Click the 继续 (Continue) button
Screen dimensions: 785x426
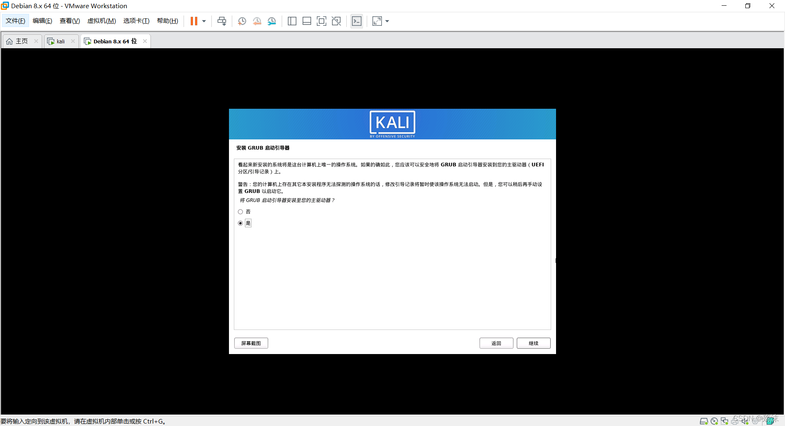click(x=534, y=343)
